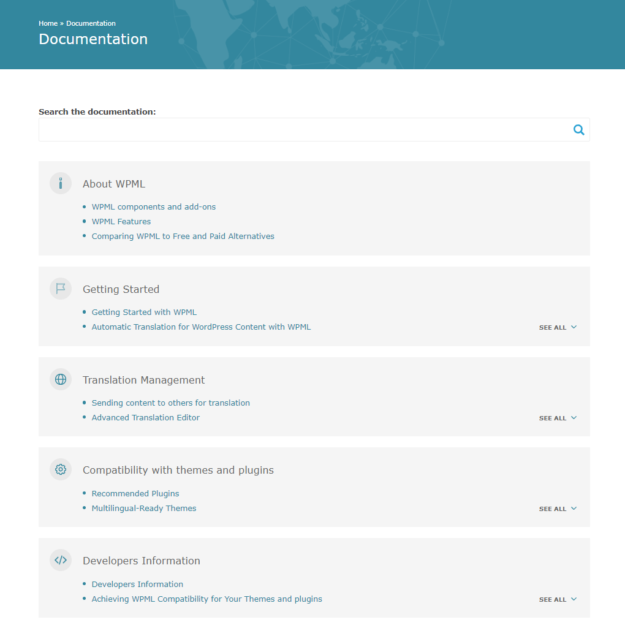Open WPML components and add-ons link
Image resolution: width=625 pixels, height=625 pixels.
pyautogui.click(x=153, y=207)
